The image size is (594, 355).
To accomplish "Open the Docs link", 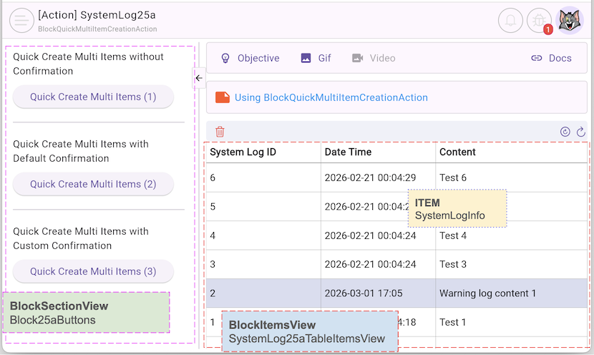I will 551,58.
